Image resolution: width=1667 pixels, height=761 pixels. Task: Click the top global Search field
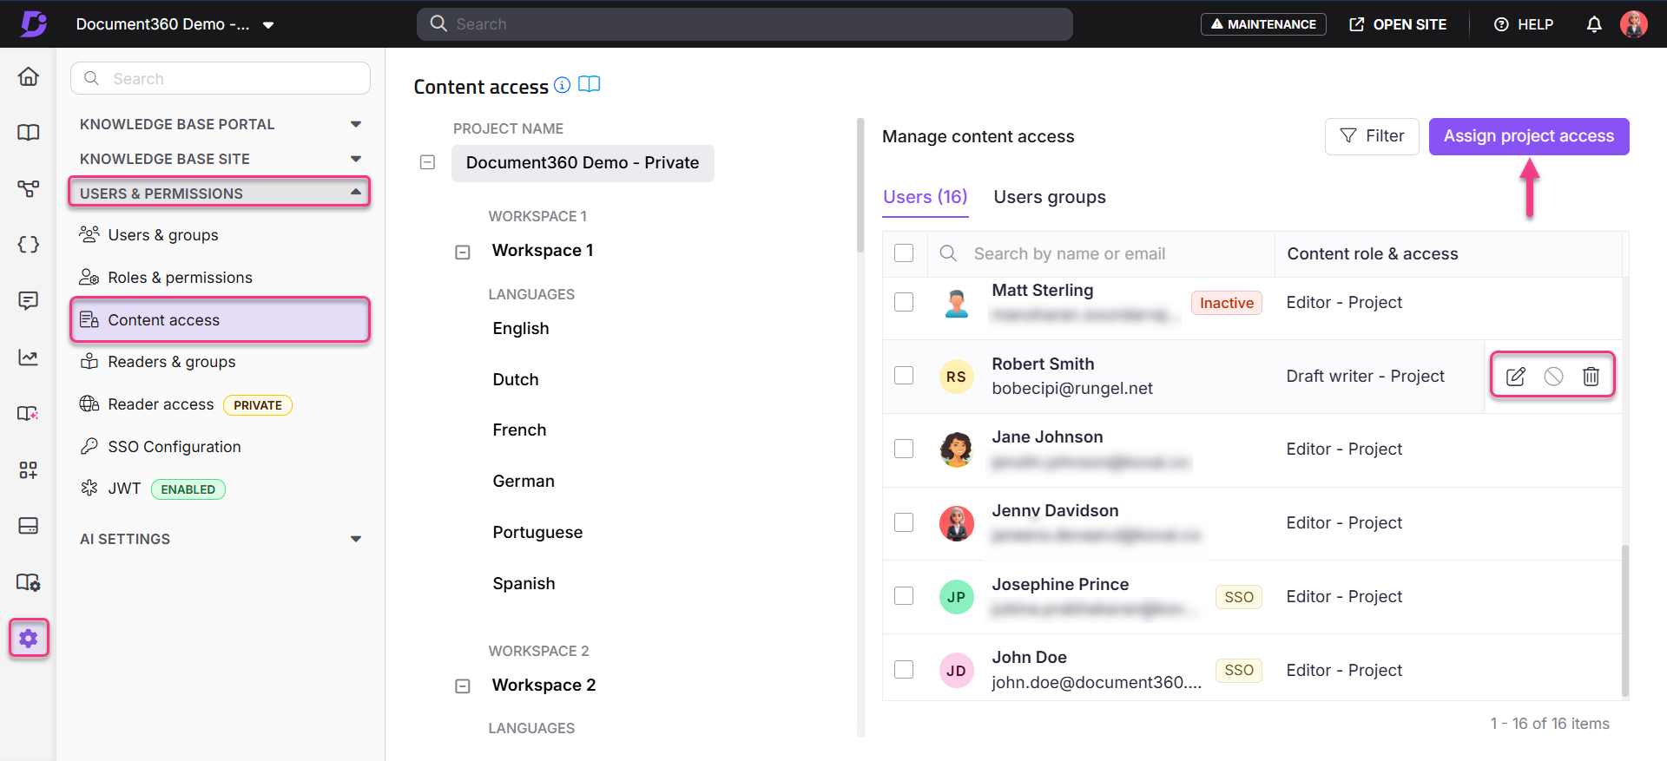coord(745,24)
